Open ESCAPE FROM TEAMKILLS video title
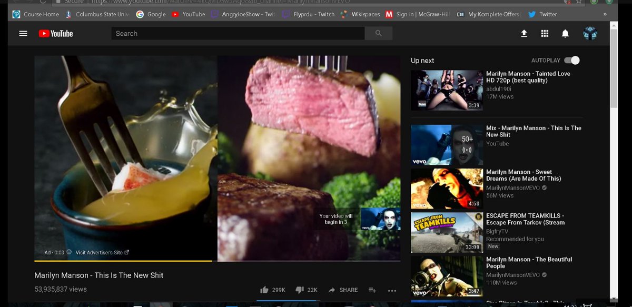The width and height of the screenshot is (632, 307). coord(526,219)
